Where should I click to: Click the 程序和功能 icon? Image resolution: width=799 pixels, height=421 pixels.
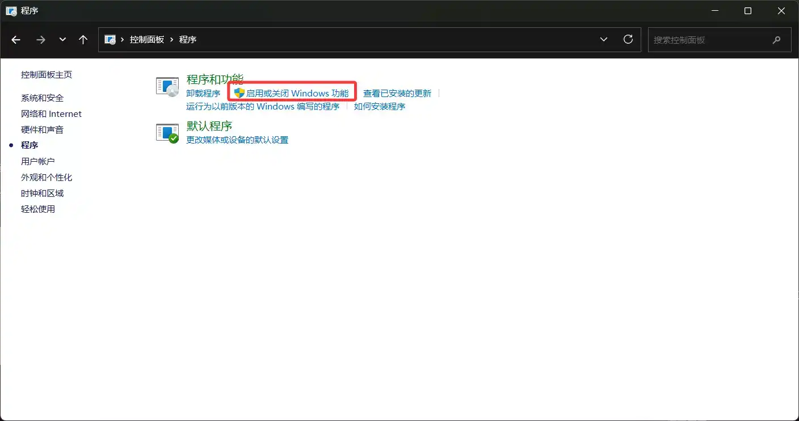167,87
